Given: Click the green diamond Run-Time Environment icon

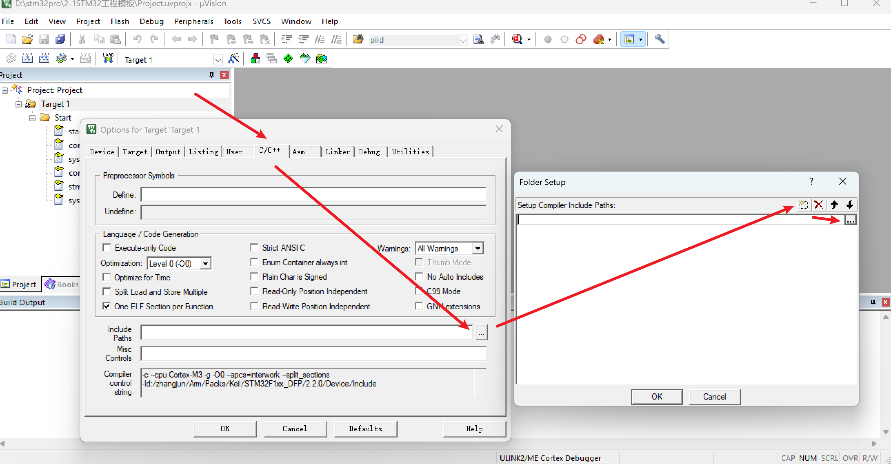Looking at the screenshot, I should [x=288, y=59].
